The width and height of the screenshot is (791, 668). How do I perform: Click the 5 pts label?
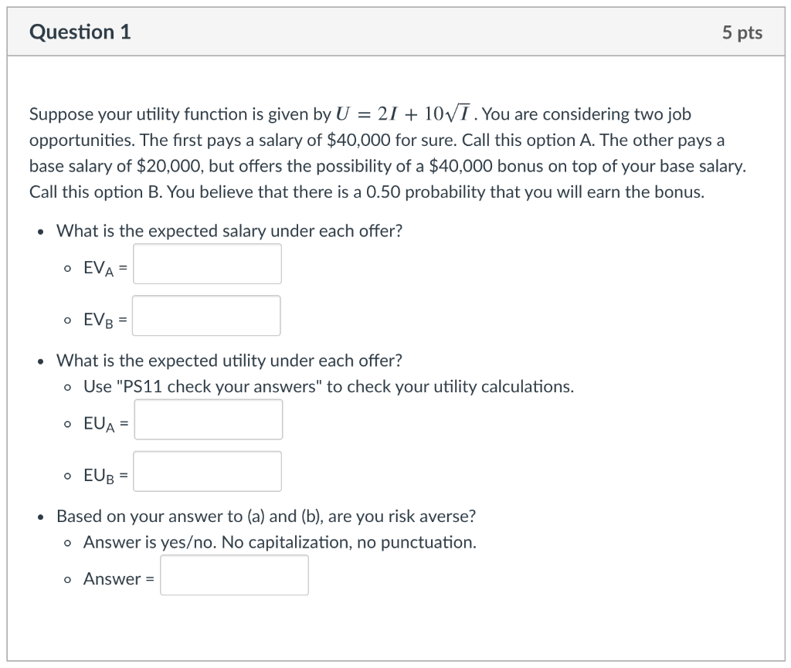coord(742,32)
